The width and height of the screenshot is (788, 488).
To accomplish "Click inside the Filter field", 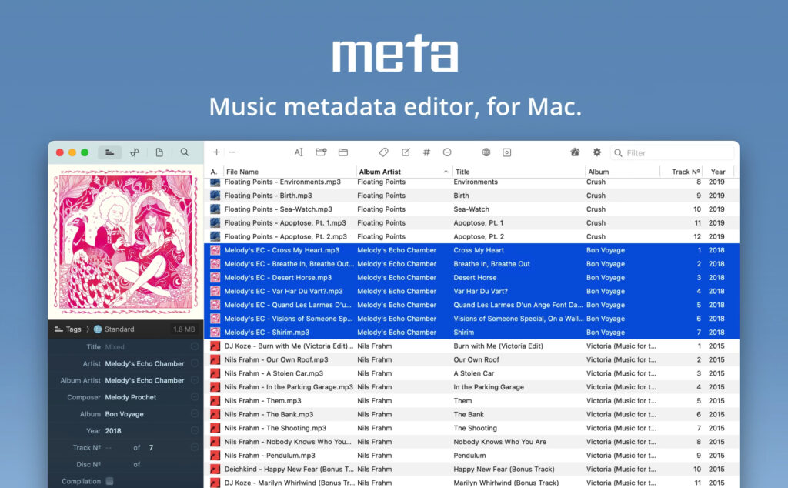I will click(673, 152).
